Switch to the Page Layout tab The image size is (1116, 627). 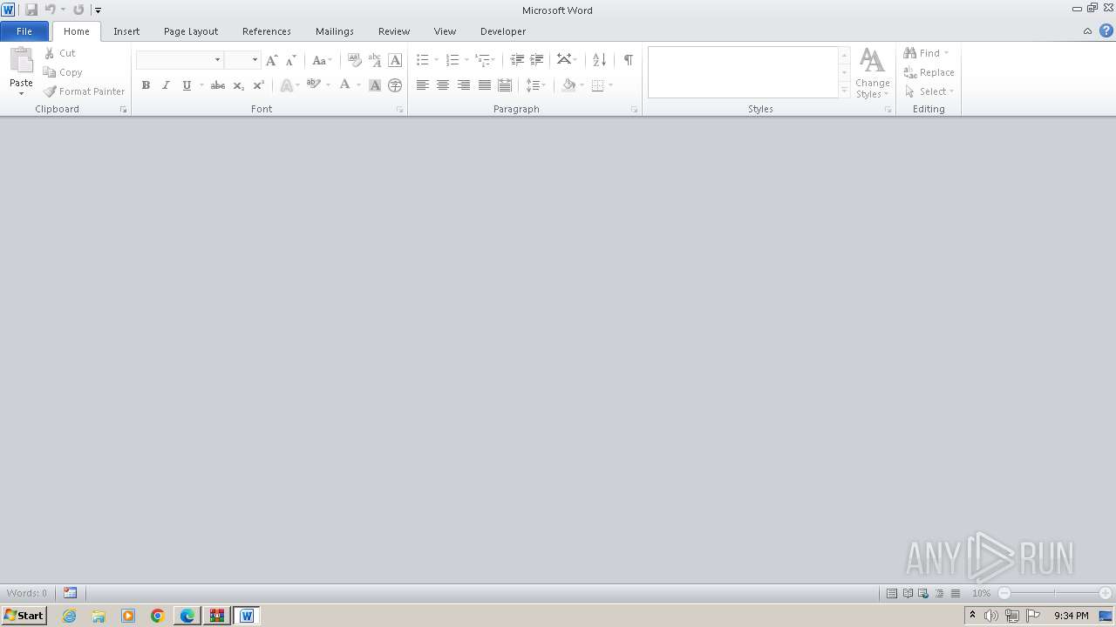[x=191, y=31]
